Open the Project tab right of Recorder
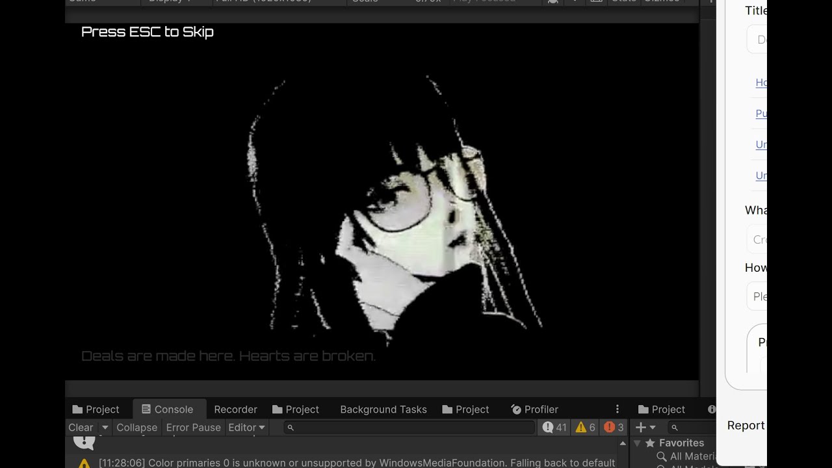 (296, 409)
